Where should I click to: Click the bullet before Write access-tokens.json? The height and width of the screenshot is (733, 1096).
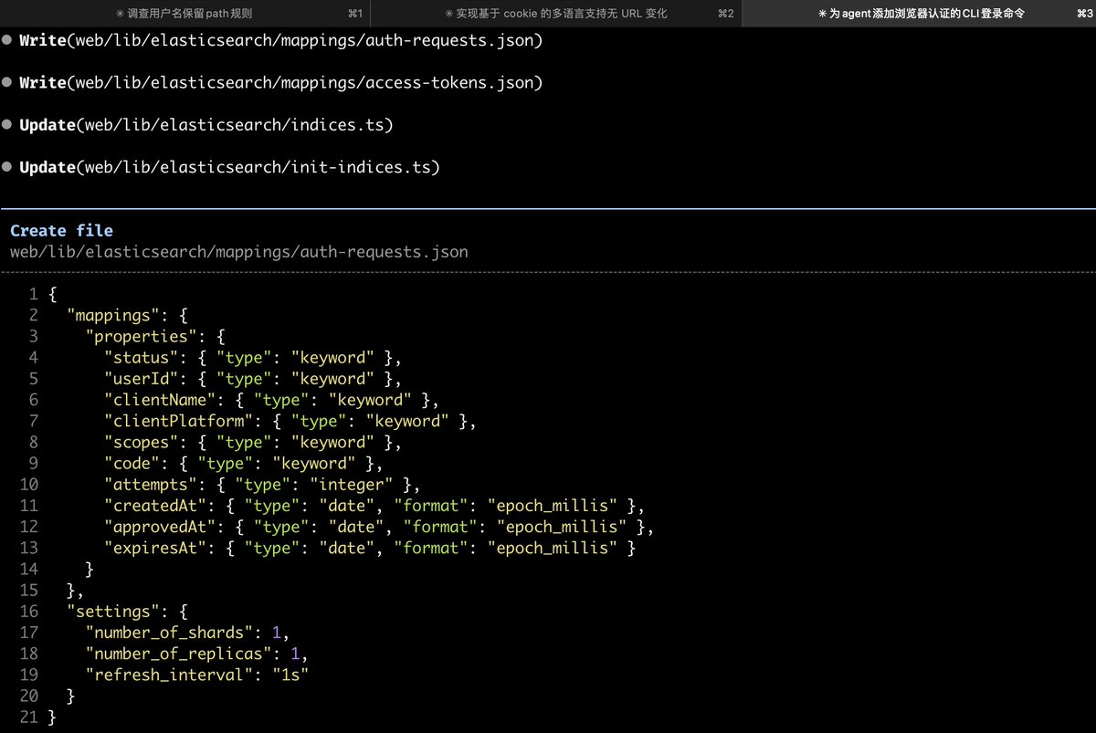pyautogui.click(x=7, y=82)
